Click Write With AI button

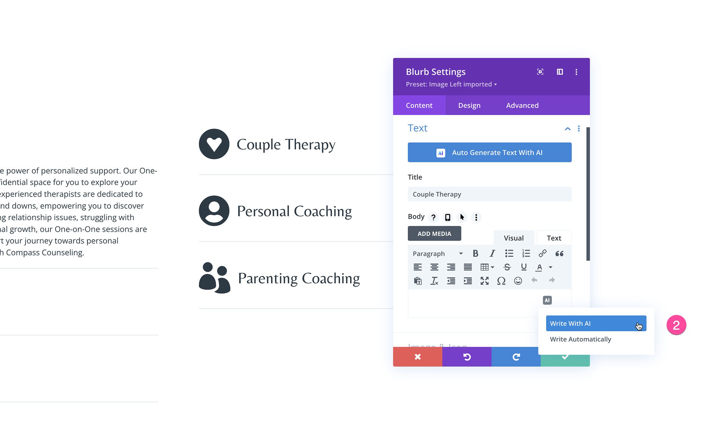596,324
